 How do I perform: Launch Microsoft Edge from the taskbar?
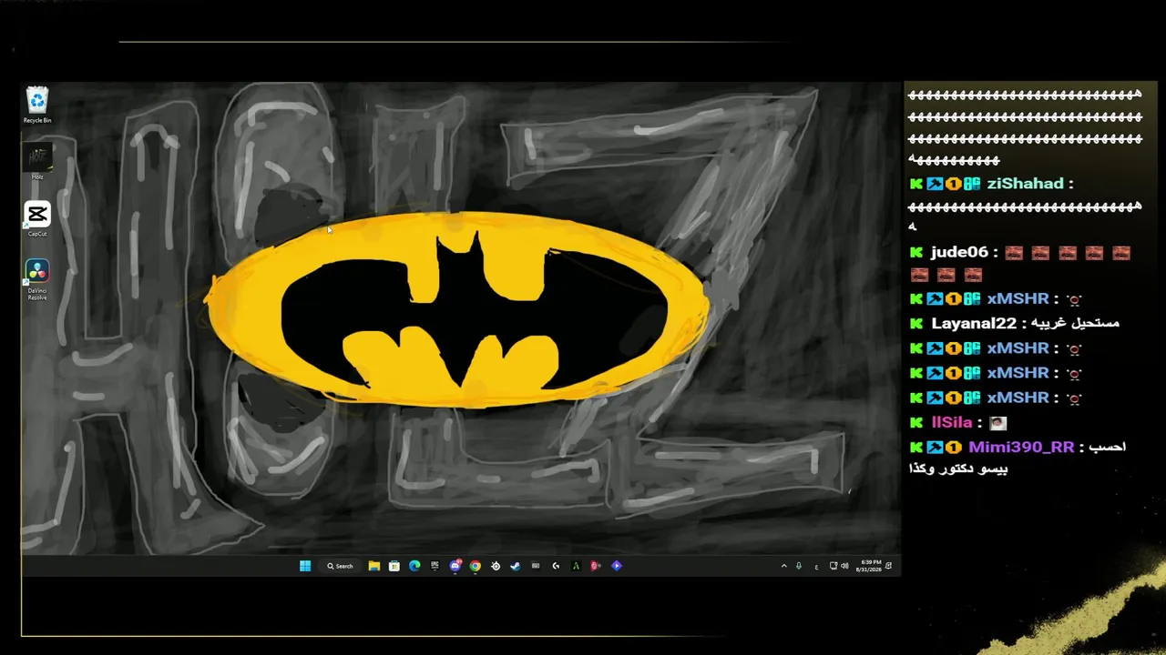point(414,566)
